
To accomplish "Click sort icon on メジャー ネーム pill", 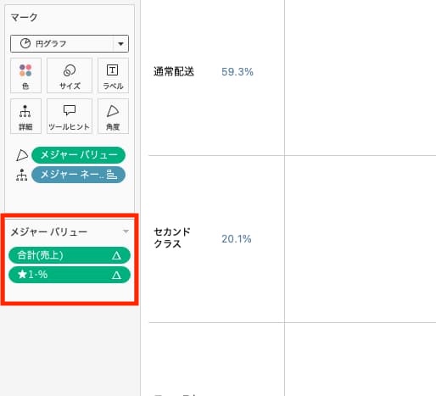I will pyautogui.click(x=111, y=175).
